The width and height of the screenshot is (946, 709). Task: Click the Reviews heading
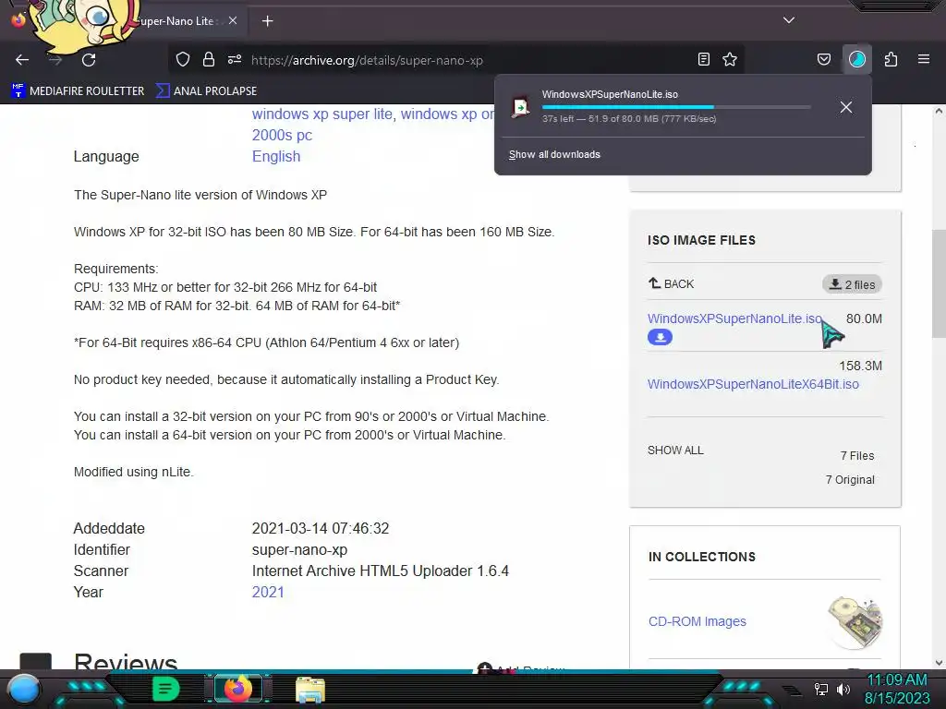click(126, 661)
